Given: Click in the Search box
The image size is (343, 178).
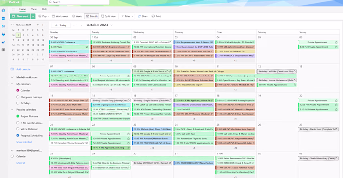Looking at the screenshot, I should click(x=78, y=2).
